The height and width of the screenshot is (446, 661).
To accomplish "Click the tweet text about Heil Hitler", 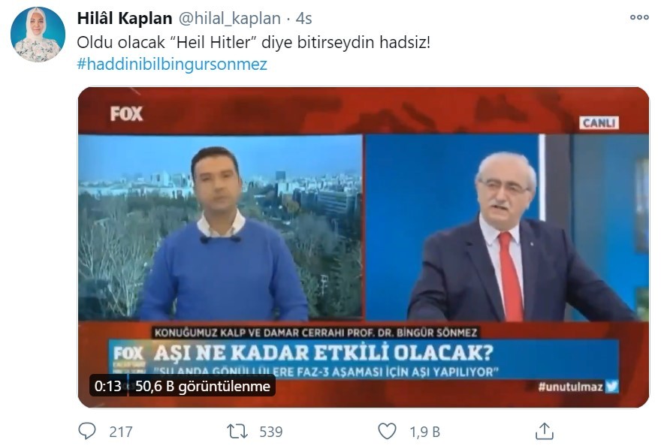I will point(254,42).
